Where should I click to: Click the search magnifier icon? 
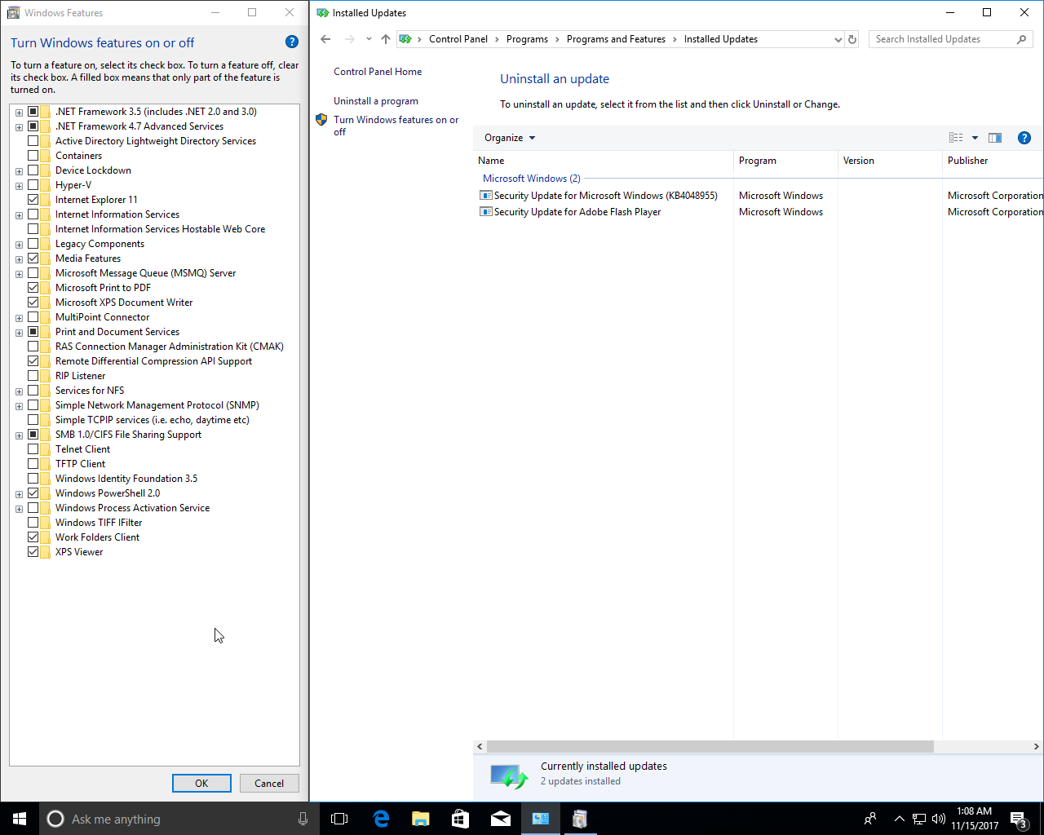point(1021,39)
